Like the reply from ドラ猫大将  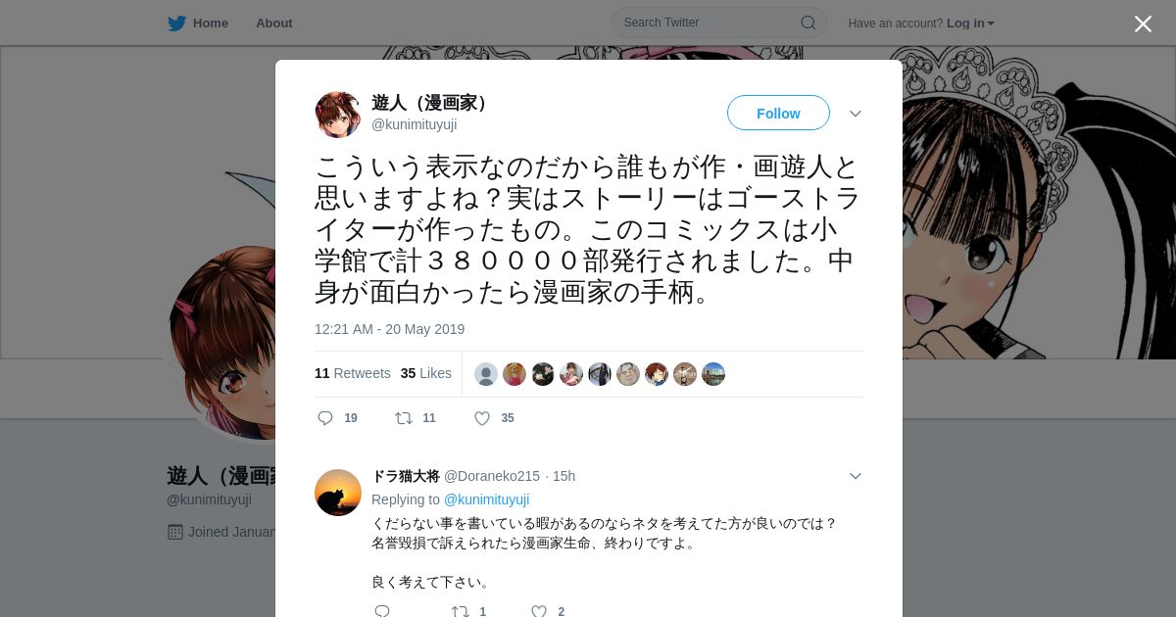point(539,611)
